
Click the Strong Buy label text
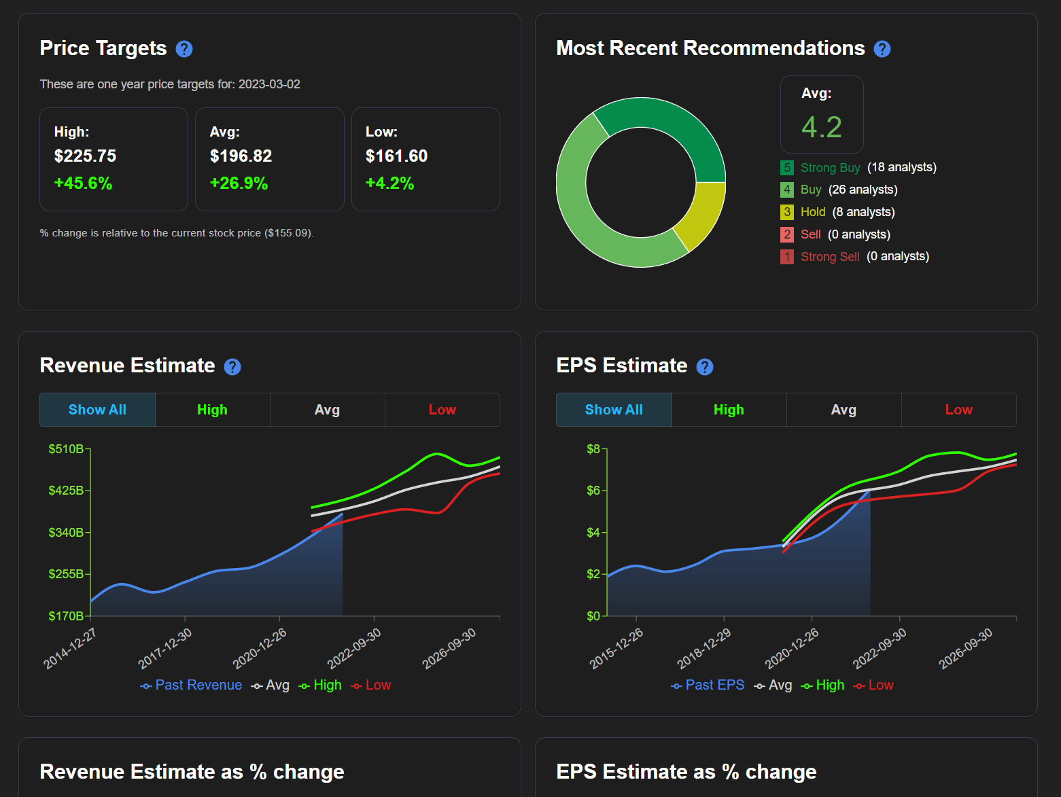click(x=830, y=167)
